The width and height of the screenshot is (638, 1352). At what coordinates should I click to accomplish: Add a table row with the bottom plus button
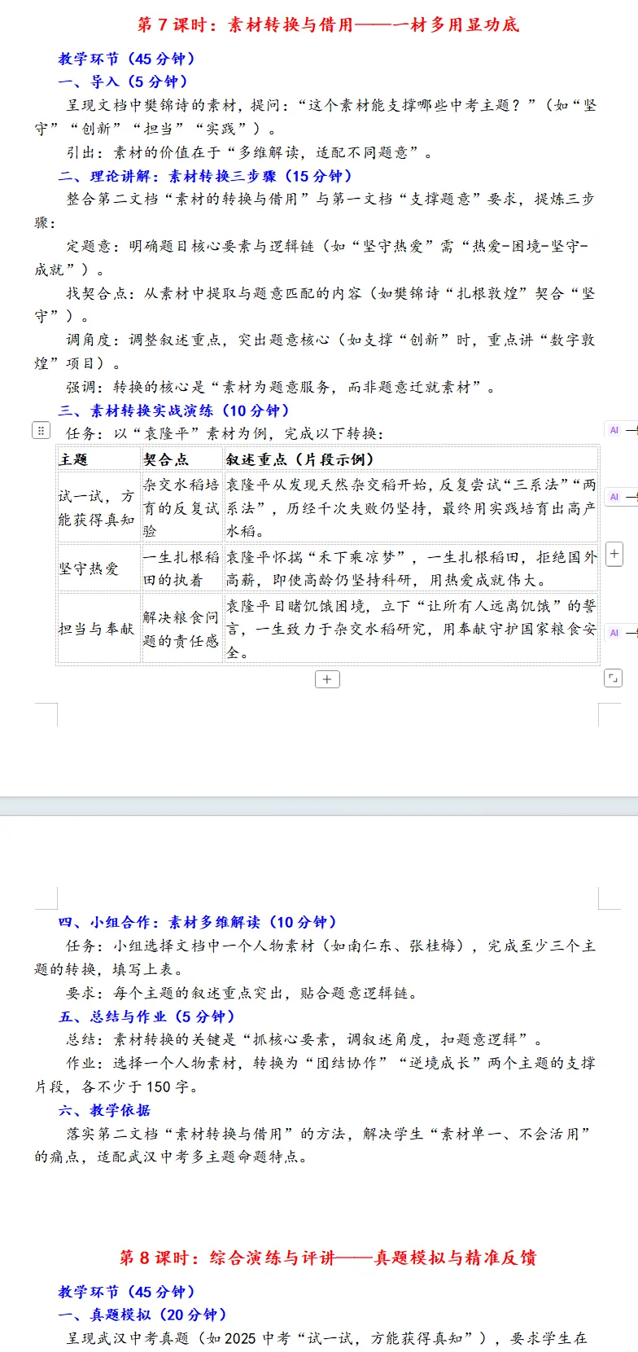(x=327, y=679)
